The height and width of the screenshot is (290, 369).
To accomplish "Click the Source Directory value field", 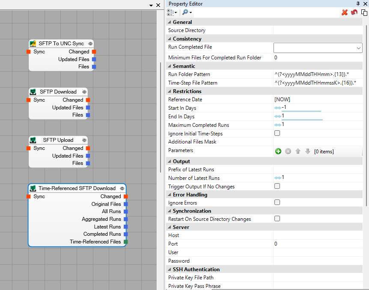I will 318,30.
